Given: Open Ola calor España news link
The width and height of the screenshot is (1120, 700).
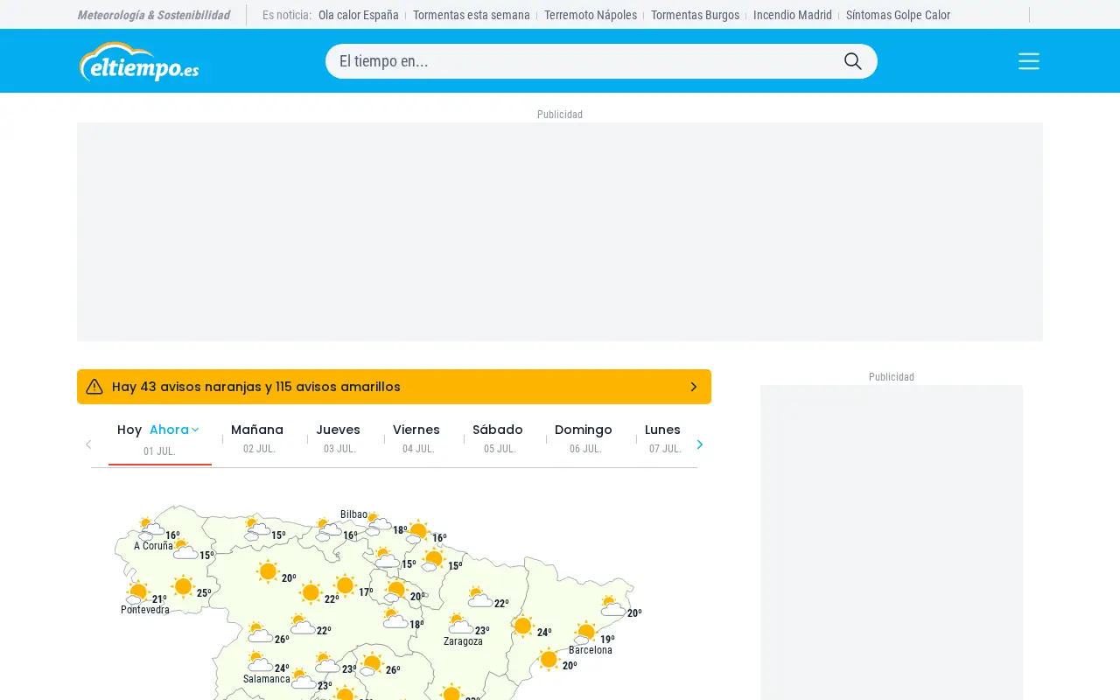Looking at the screenshot, I should [359, 15].
